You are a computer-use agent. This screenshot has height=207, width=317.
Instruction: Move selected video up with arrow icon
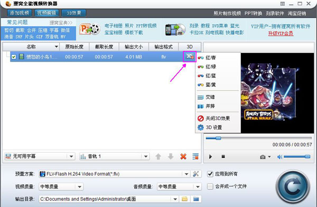coord(158,156)
